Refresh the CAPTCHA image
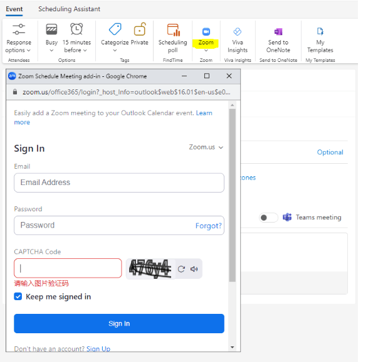Viewport: 373px width, 362px height. 181,269
